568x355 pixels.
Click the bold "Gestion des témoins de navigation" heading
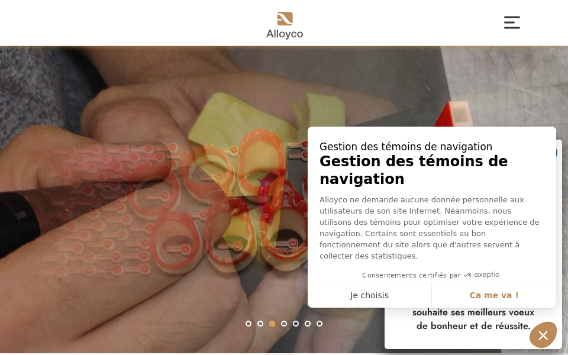coord(414,170)
